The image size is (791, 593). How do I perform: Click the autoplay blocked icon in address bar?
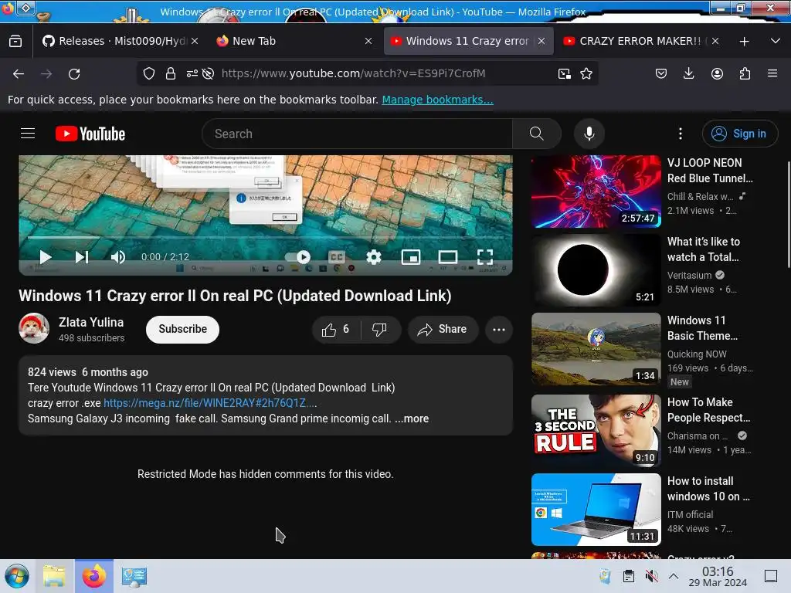[208, 73]
